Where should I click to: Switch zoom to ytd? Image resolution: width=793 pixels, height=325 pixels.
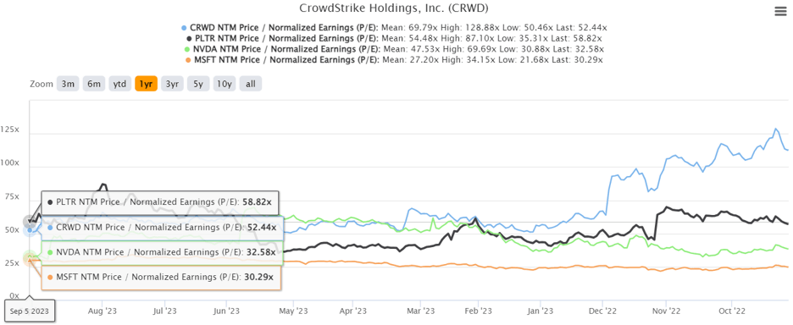pyautogui.click(x=119, y=84)
